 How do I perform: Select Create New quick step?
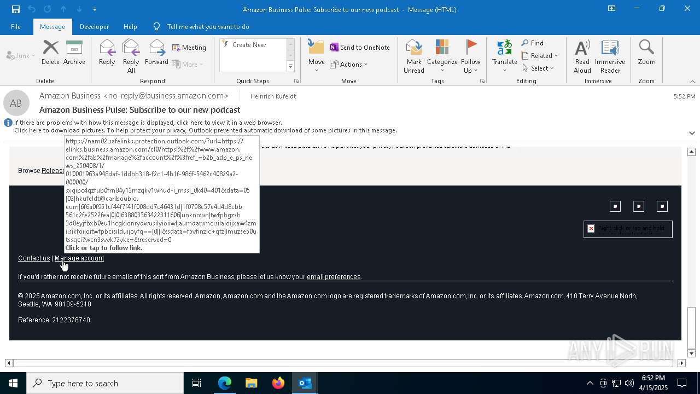coord(253,45)
